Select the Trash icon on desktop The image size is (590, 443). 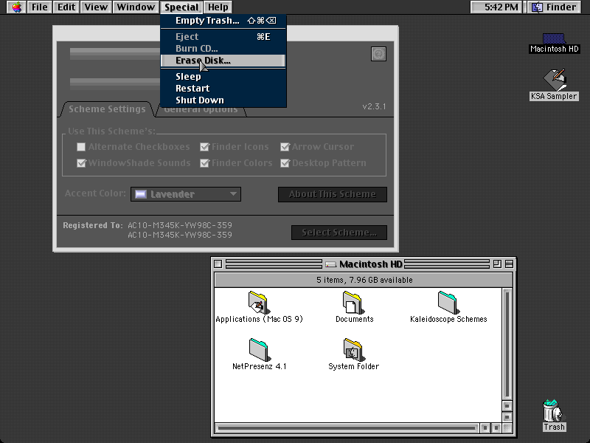coord(554,411)
